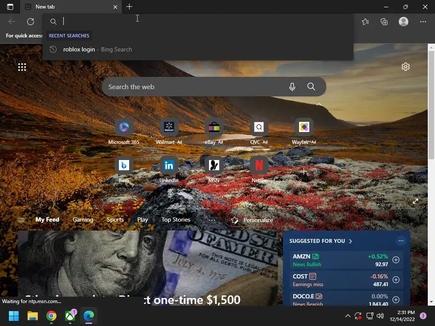Open the Windows Start menu

coord(14,316)
